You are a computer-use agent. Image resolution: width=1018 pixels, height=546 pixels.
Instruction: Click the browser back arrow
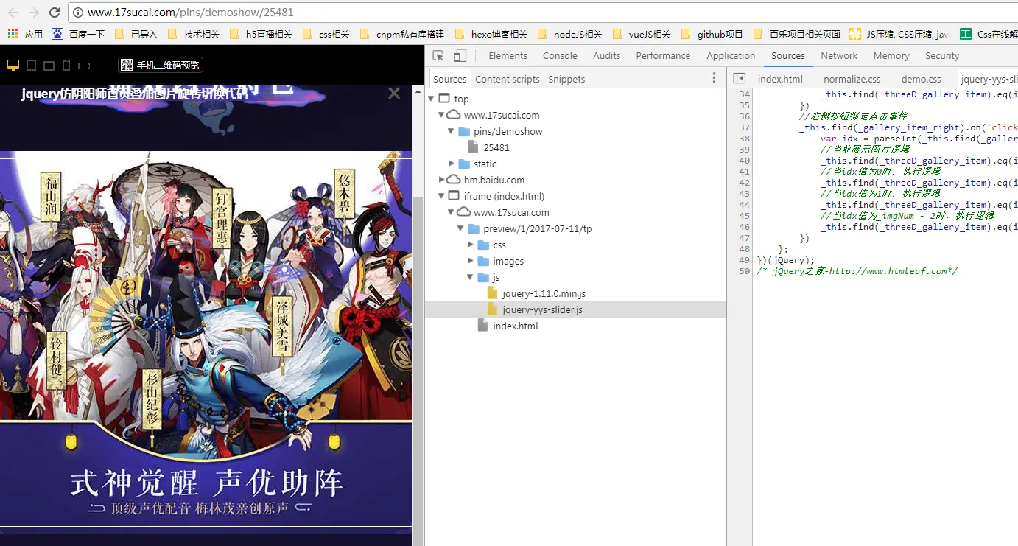coord(13,13)
